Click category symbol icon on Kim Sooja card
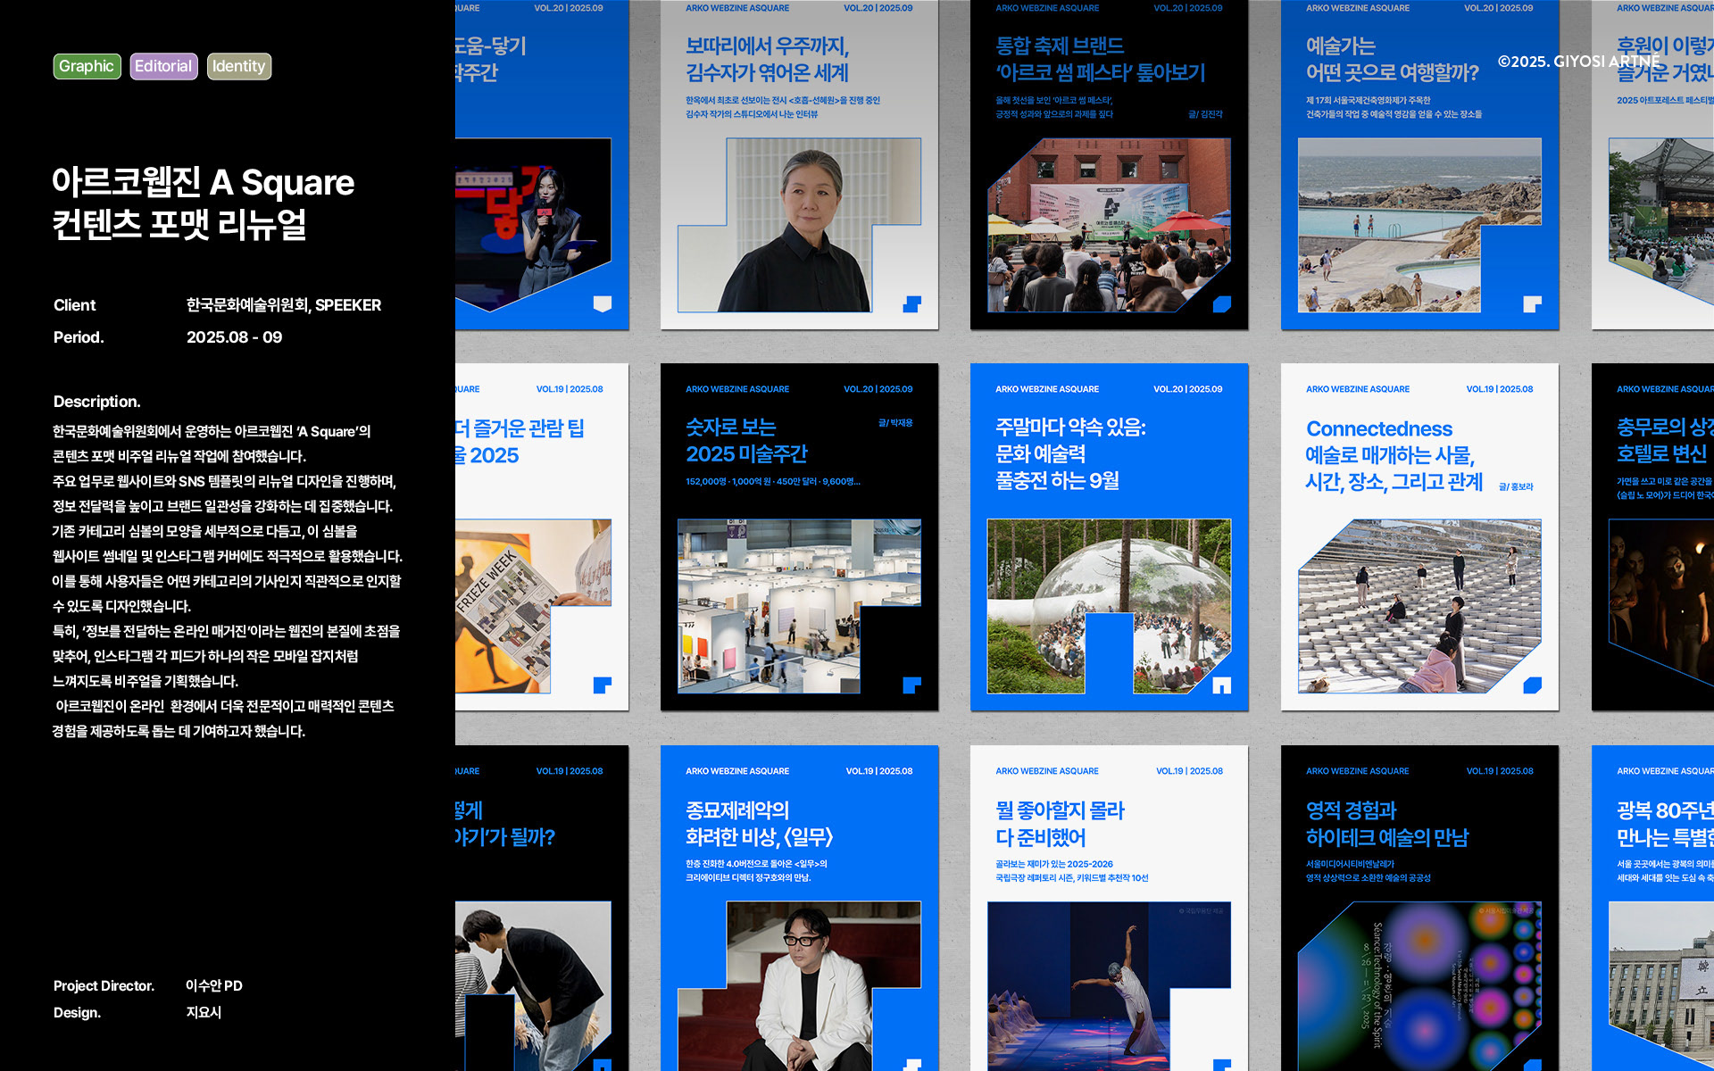The width and height of the screenshot is (1714, 1071). (x=911, y=304)
